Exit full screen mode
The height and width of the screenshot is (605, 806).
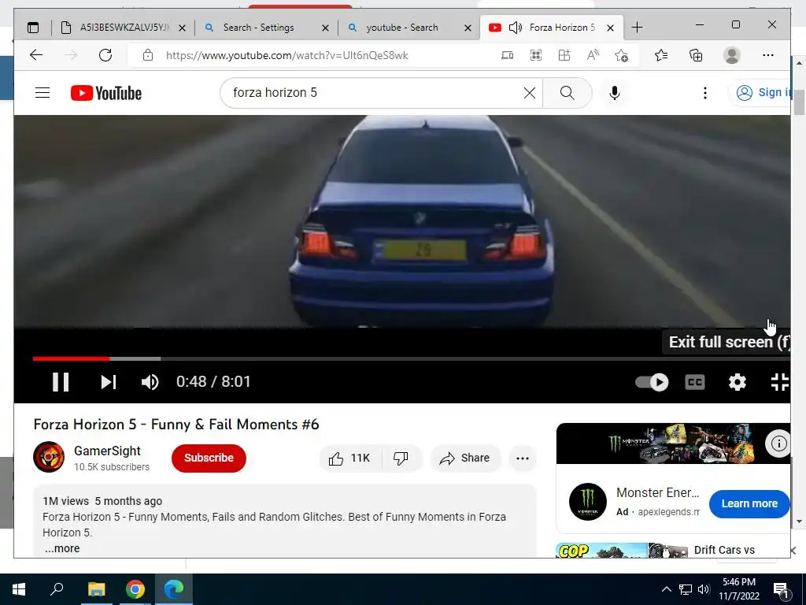coord(780,382)
